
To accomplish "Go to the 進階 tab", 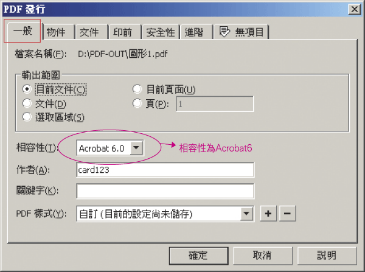I will tap(196, 32).
